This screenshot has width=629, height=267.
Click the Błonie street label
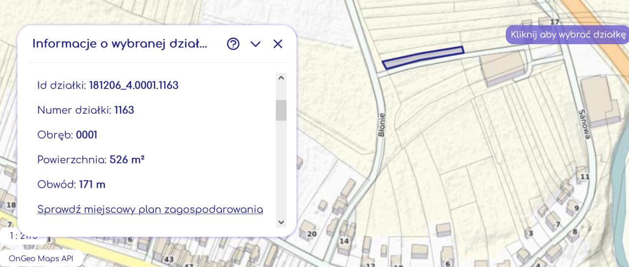pos(382,124)
